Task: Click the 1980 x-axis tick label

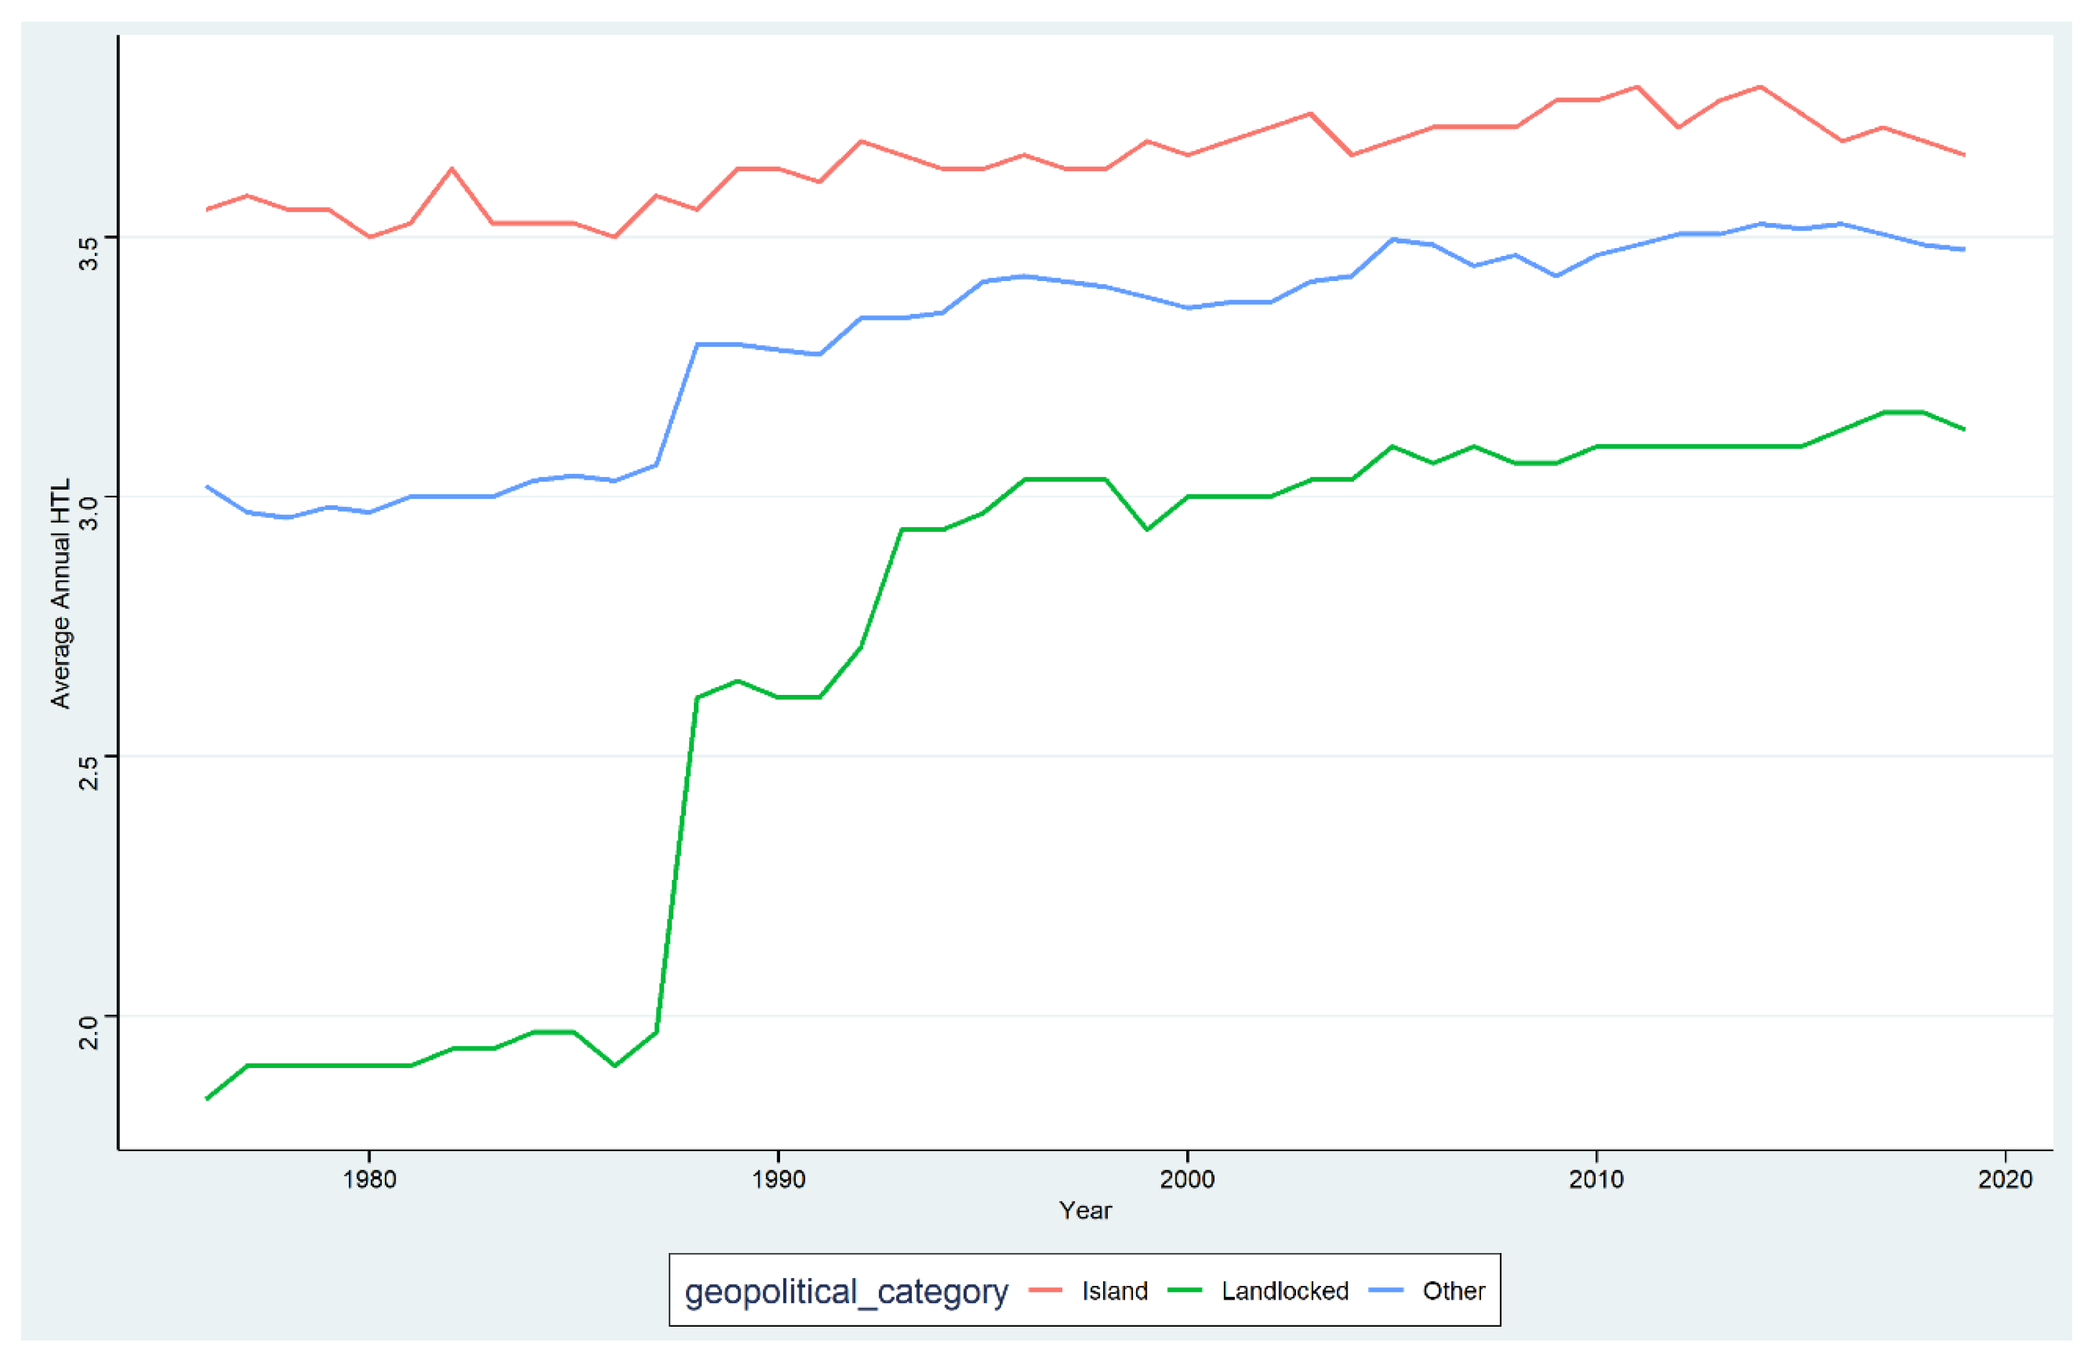Action: (370, 1179)
